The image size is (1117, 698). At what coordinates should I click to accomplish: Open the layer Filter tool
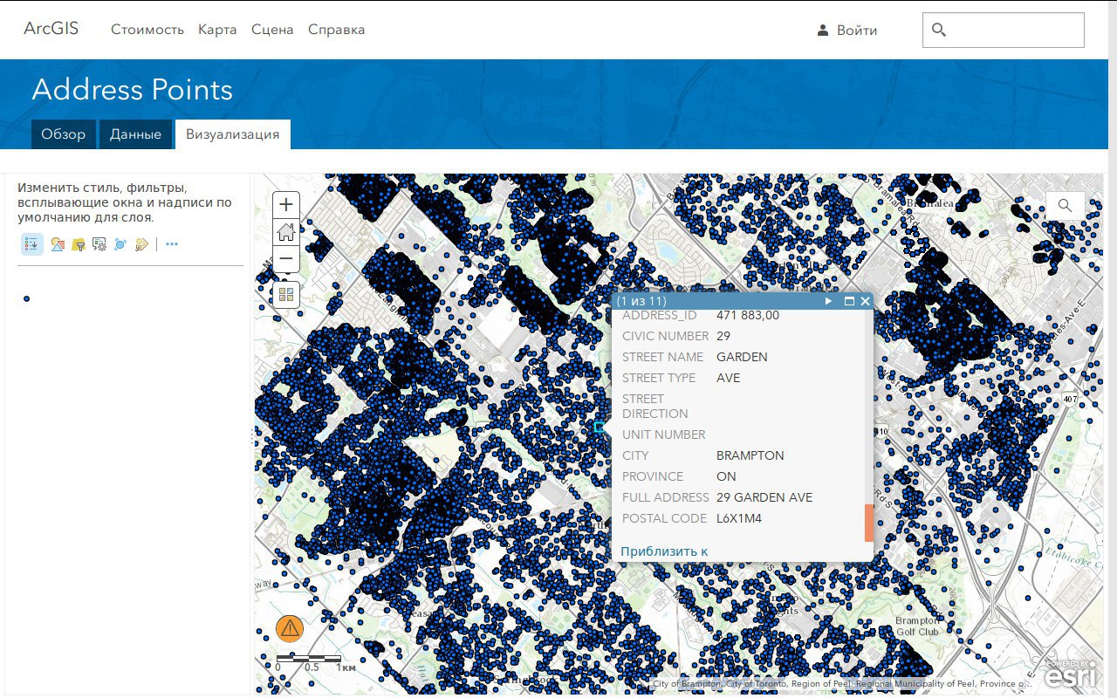(79, 244)
